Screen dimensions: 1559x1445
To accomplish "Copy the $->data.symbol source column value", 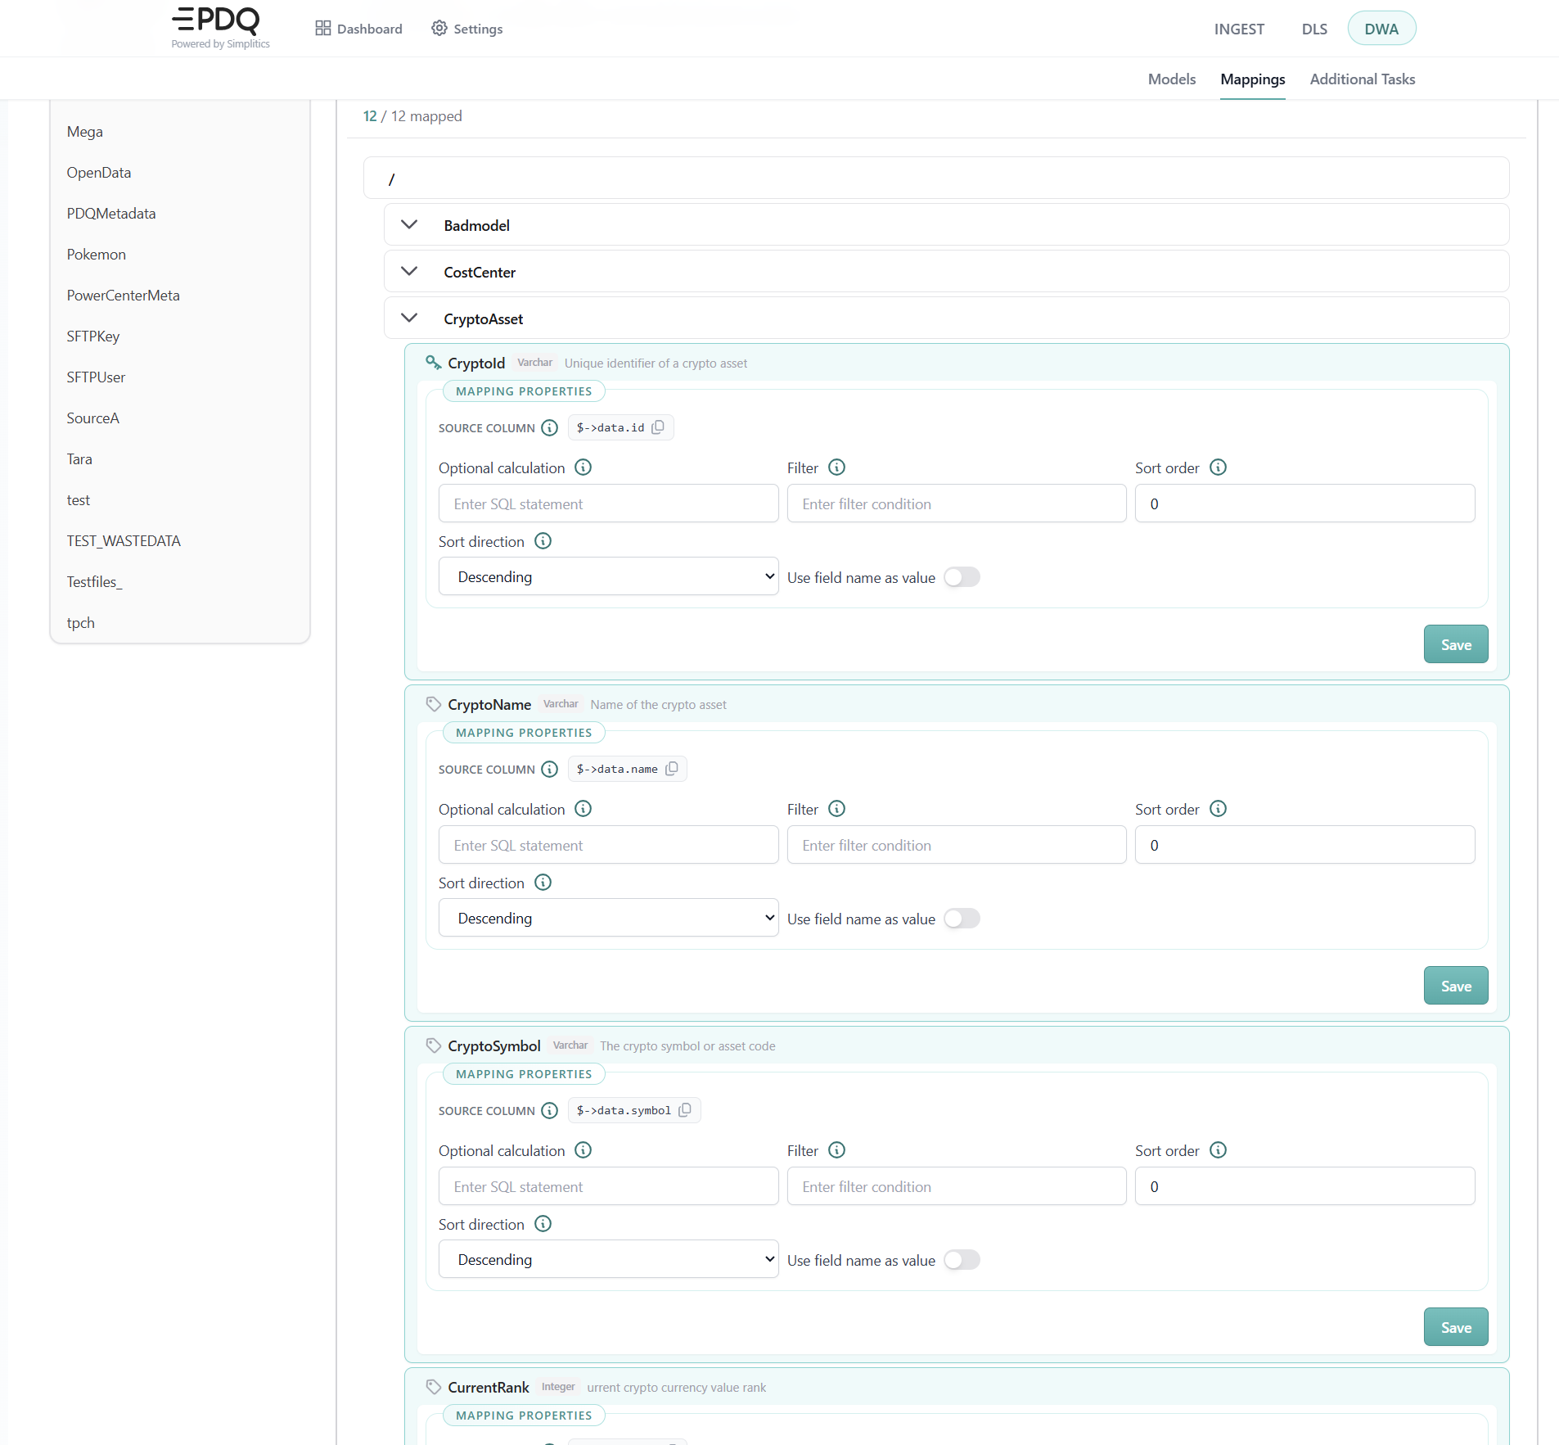I will tap(685, 1110).
